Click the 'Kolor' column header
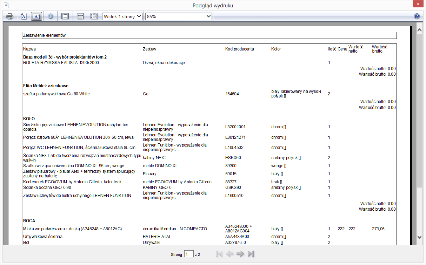This screenshot has height=265, width=426. tap(276, 49)
